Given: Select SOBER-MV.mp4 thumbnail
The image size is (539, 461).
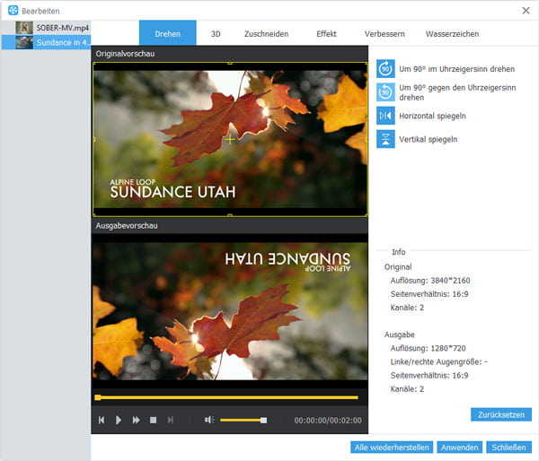Looking at the screenshot, I should [24, 28].
